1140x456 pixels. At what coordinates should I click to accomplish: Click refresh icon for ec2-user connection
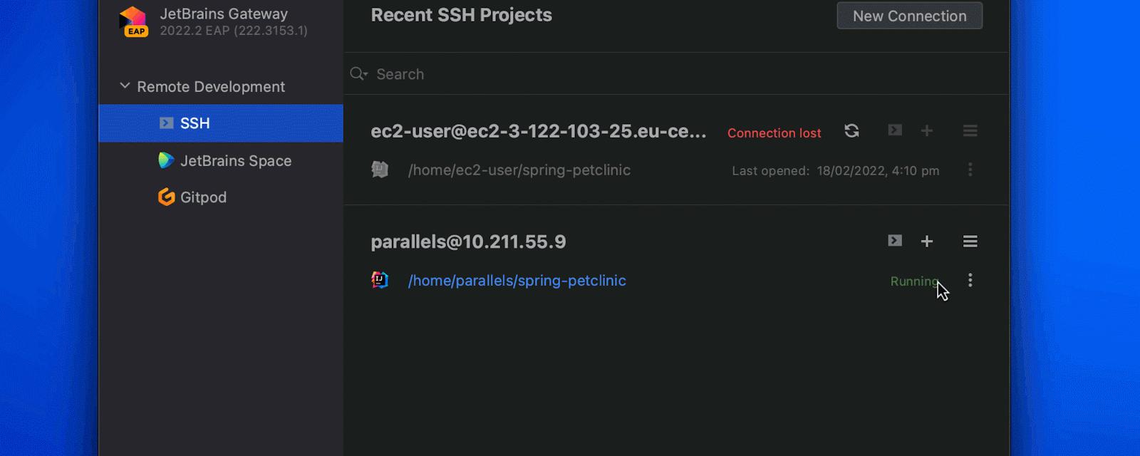[x=851, y=131]
